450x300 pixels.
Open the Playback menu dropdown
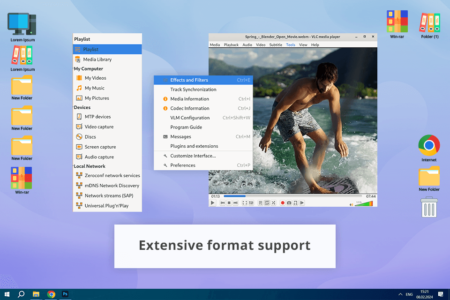[x=231, y=45]
